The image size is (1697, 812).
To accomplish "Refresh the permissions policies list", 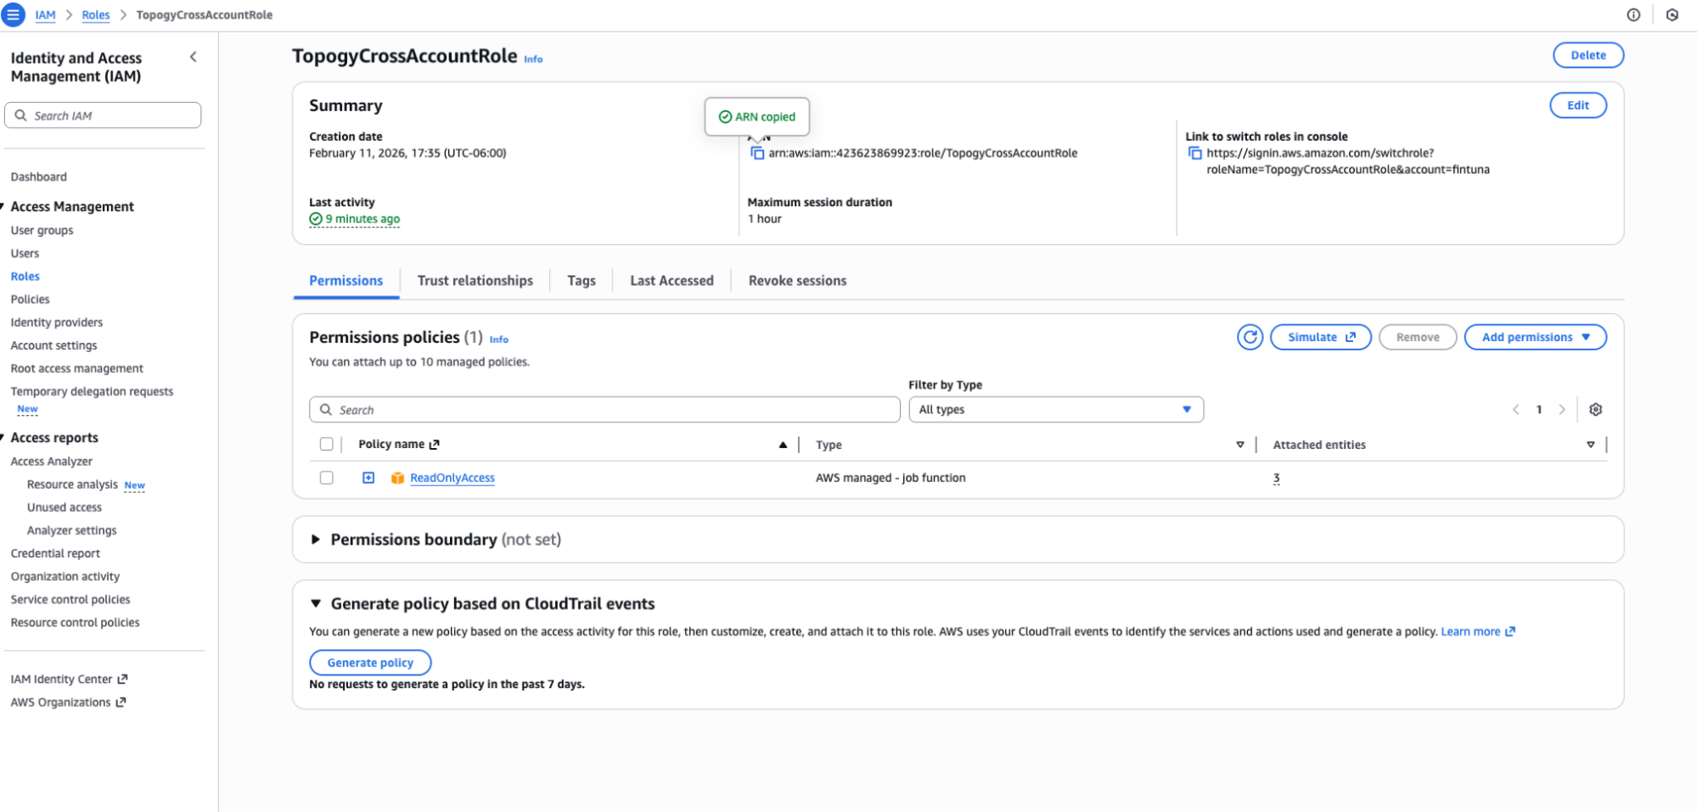I will pos(1250,337).
